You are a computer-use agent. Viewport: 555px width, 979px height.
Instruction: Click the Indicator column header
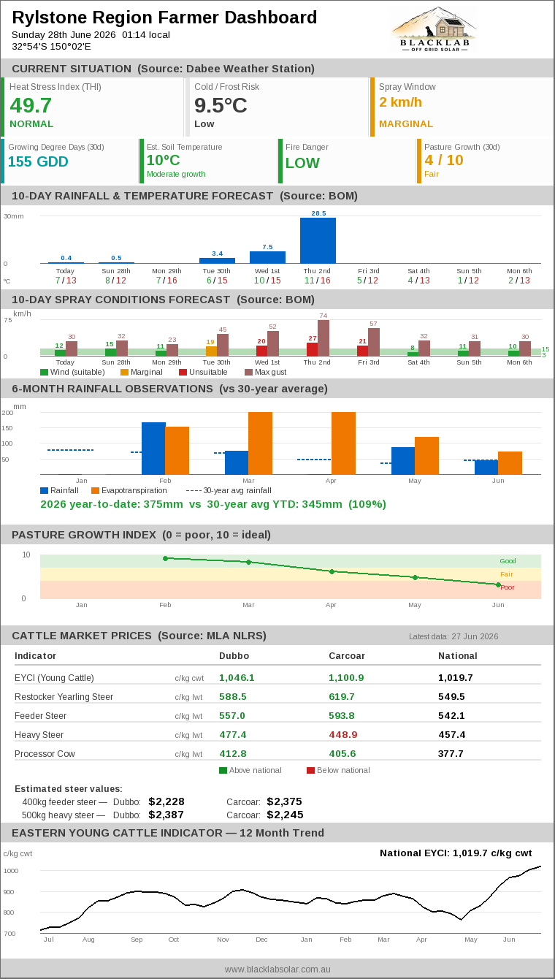[35, 656]
